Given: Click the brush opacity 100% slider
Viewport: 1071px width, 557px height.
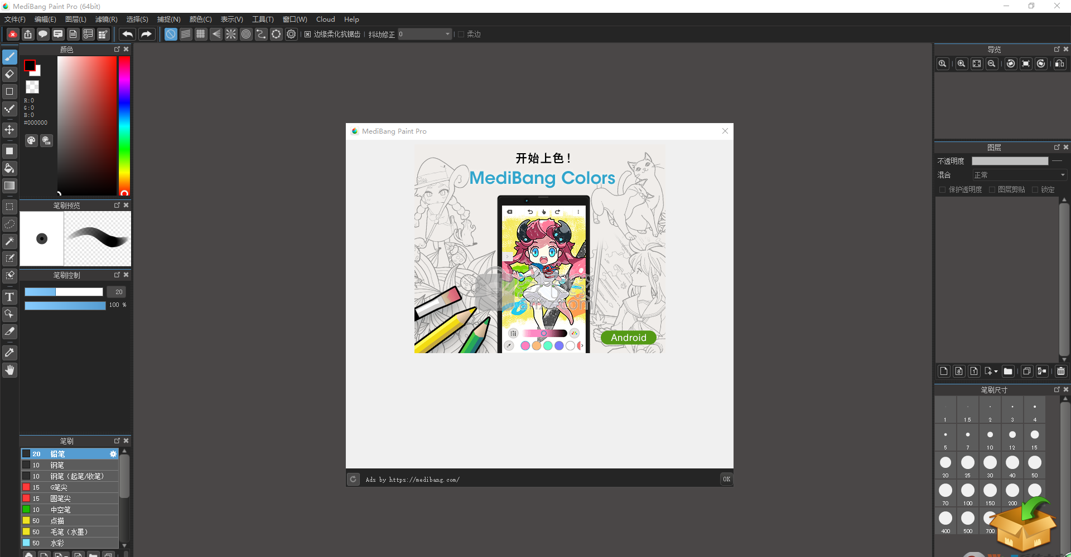Looking at the screenshot, I should pos(65,305).
